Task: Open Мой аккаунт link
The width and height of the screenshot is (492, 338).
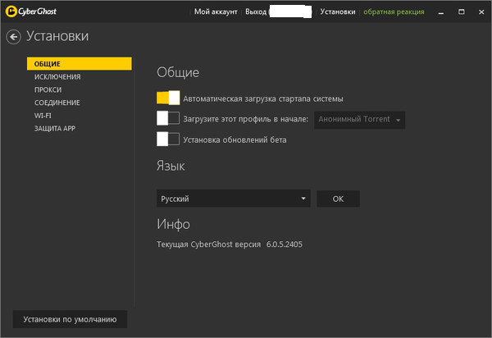Action: pyautogui.click(x=216, y=11)
